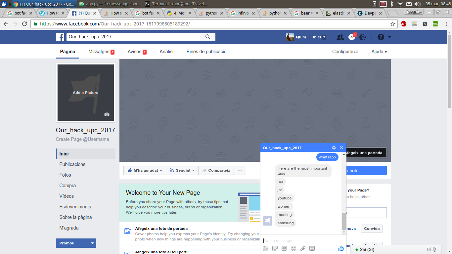Send a thumbs-up like in chat
This screenshot has height=254, width=452.
point(341,248)
